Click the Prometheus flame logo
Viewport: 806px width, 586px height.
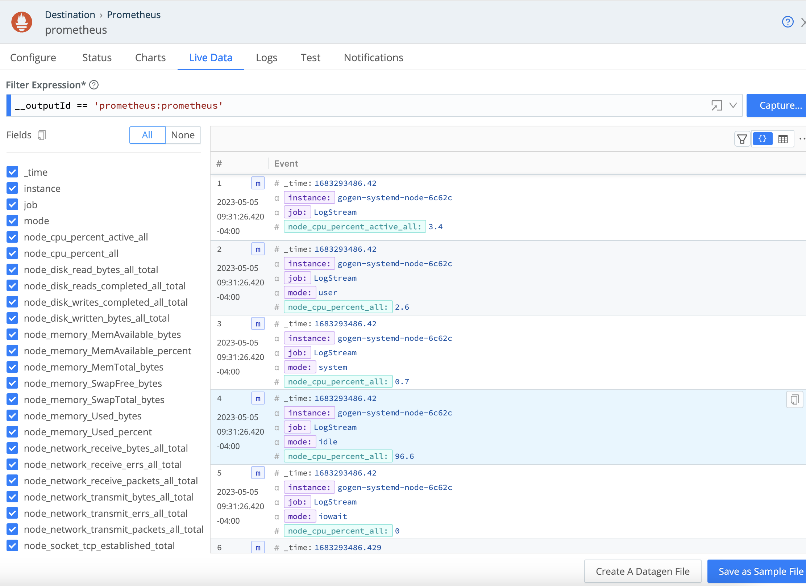pyautogui.click(x=22, y=22)
